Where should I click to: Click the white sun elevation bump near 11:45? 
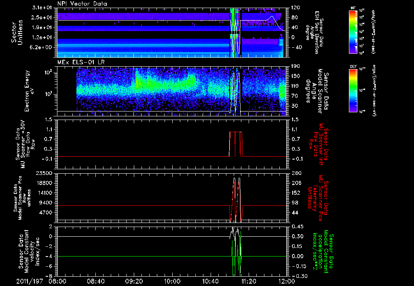(271, 19)
